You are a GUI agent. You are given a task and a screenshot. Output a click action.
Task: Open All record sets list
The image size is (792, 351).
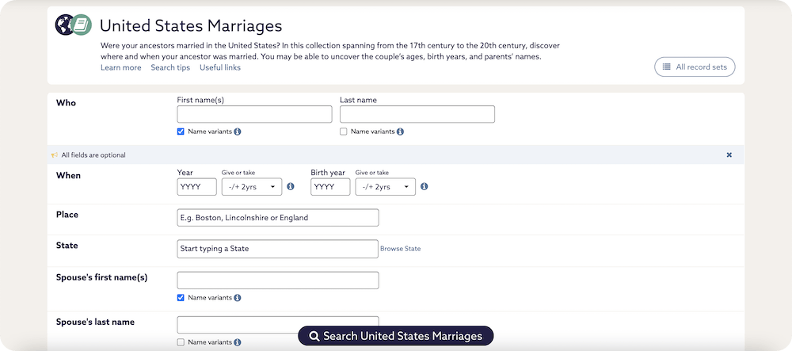695,67
